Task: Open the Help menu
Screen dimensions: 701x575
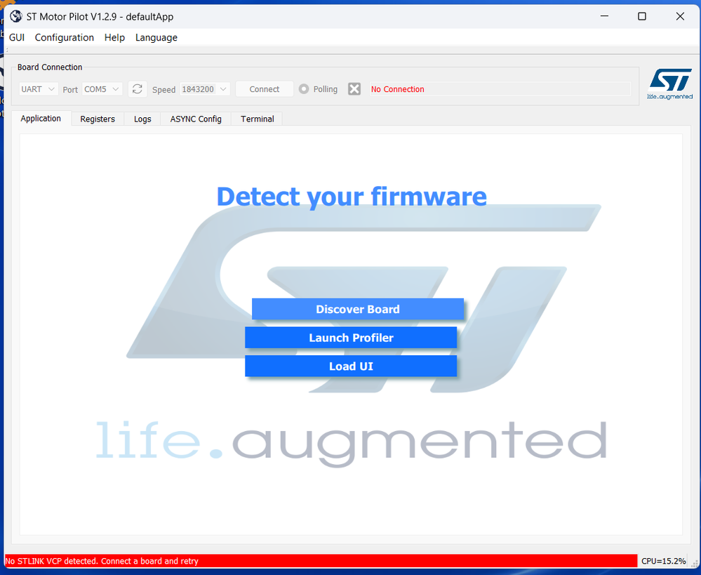Action: [114, 38]
